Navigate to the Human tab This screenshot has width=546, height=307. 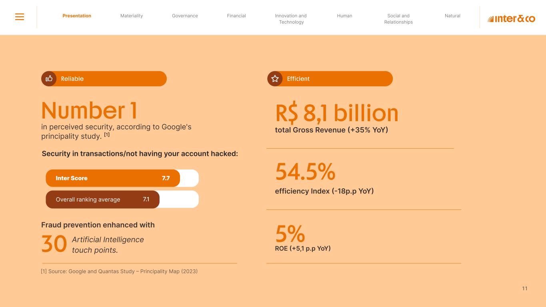(x=344, y=16)
